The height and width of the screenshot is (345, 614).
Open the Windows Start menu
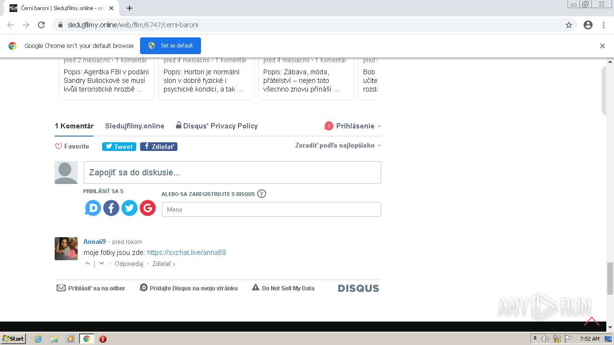[13, 339]
